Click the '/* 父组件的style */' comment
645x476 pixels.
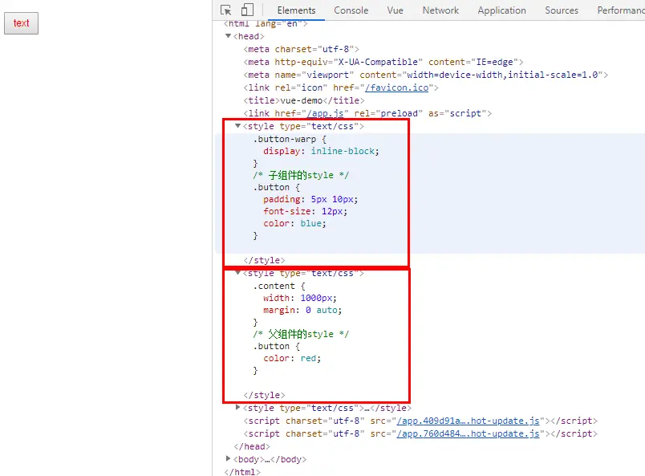(301, 334)
